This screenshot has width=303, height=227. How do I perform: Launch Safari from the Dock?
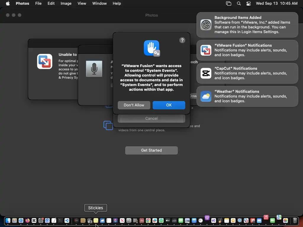pyautogui.click(x=21, y=220)
